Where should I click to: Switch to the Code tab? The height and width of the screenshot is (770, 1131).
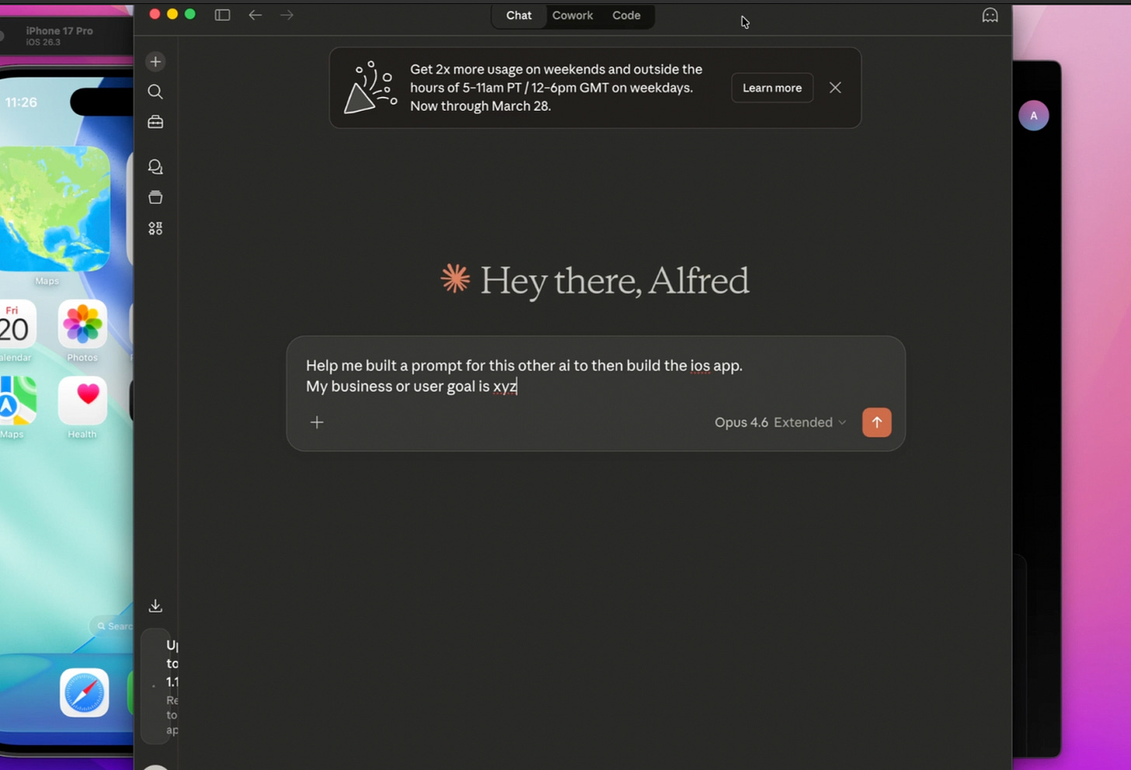click(626, 16)
